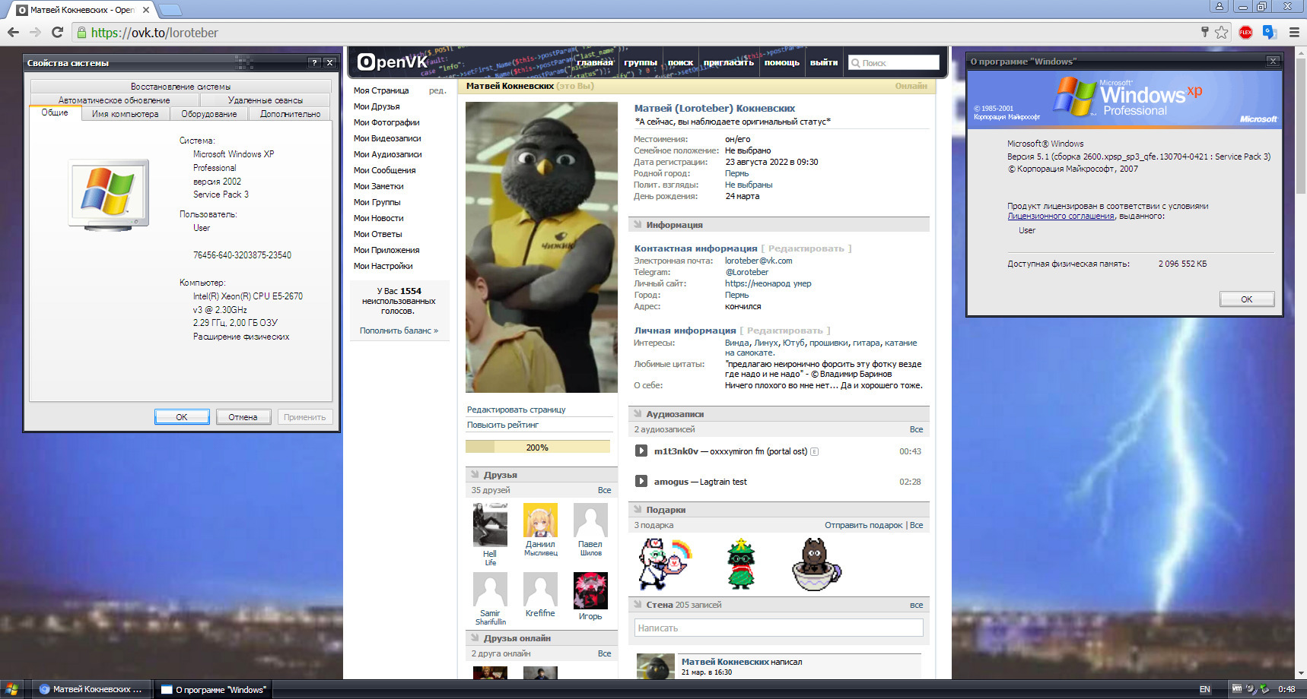Switch to the Оборудование tab
This screenshot has width=1307, height=699.
(208, 114)
